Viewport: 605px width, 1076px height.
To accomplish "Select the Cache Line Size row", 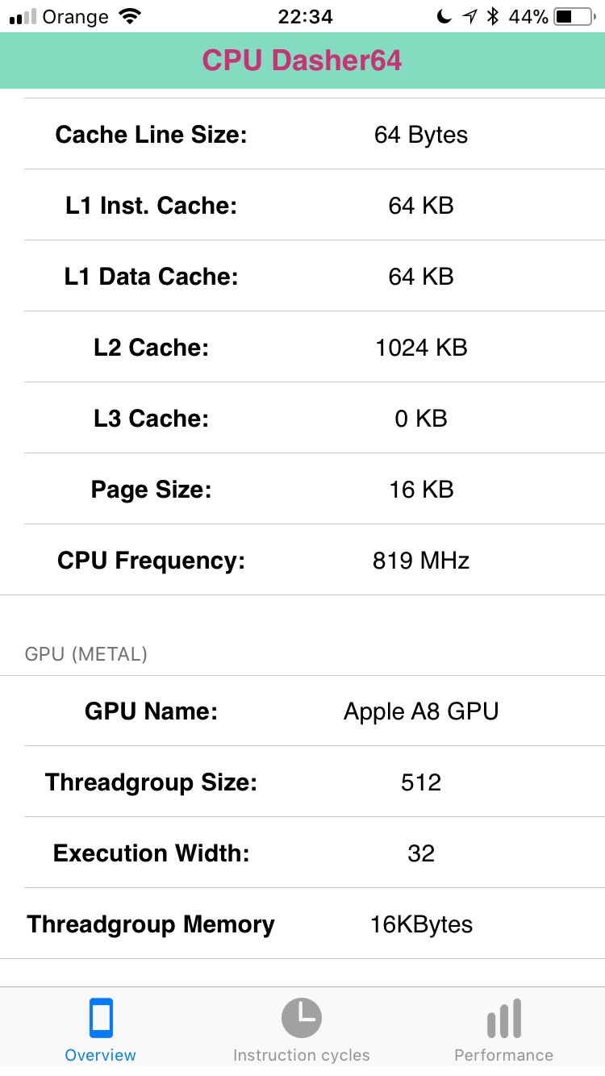I will tap(302, 135).
